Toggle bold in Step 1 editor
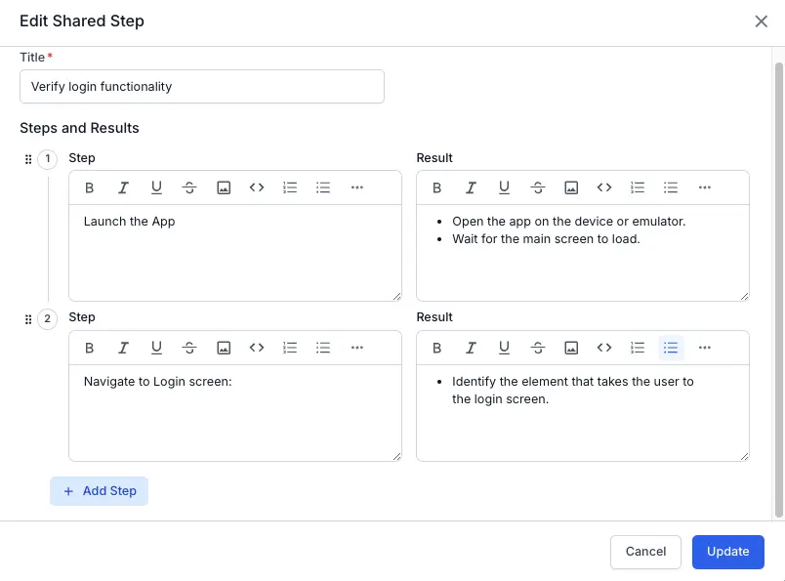The height and width of the screenshot is (581, 785). 90,187
